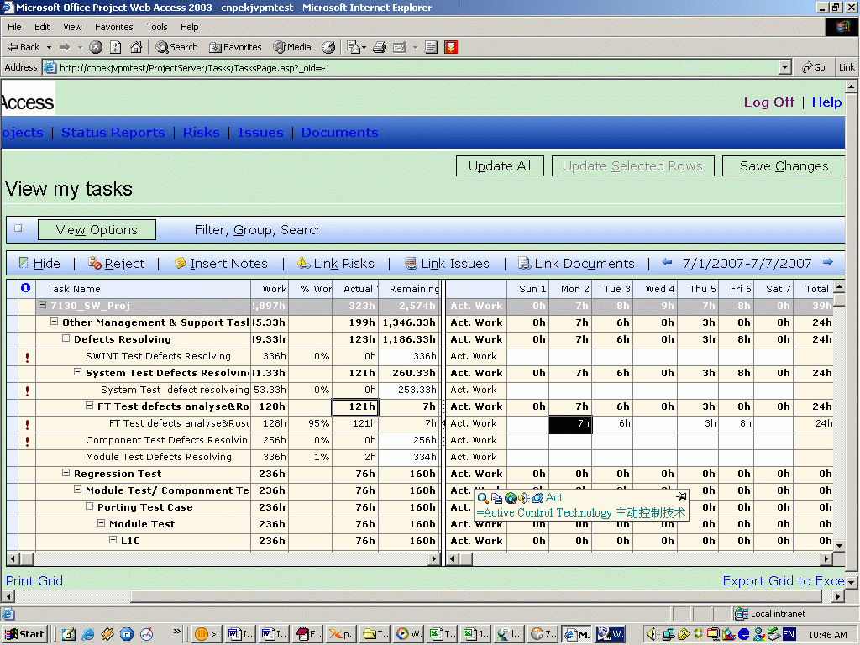This screenshot has width=860, height=645.
Task: Open the File menu
Action: (14, 27)
